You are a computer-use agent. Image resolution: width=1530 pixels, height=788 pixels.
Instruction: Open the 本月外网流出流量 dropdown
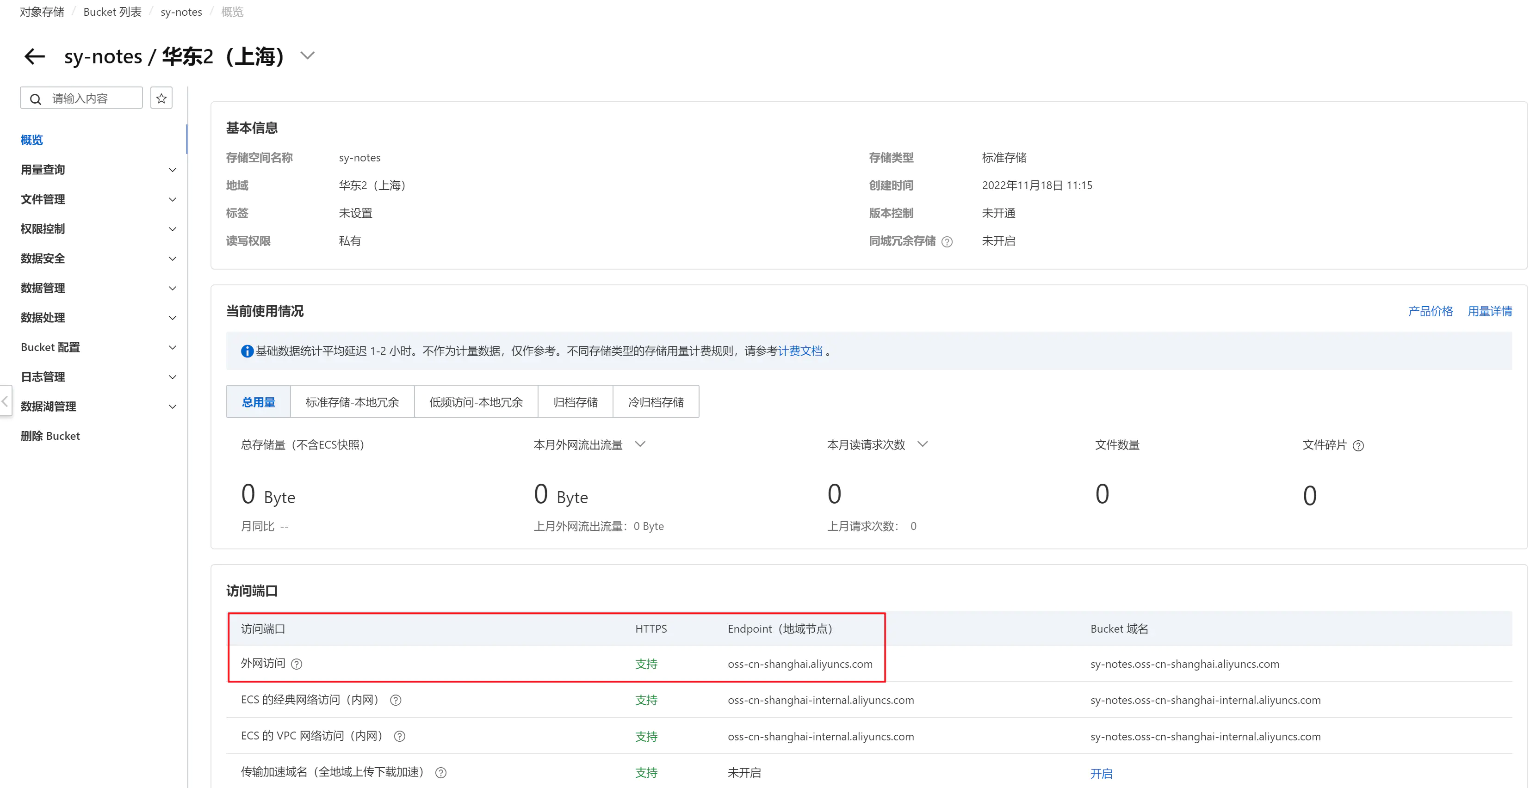[x=640, y=444]
